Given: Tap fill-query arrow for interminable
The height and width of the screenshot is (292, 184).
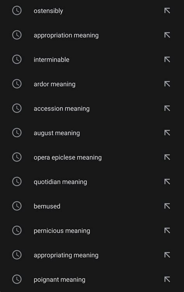Looking at the screenshot, I should 167,60.
